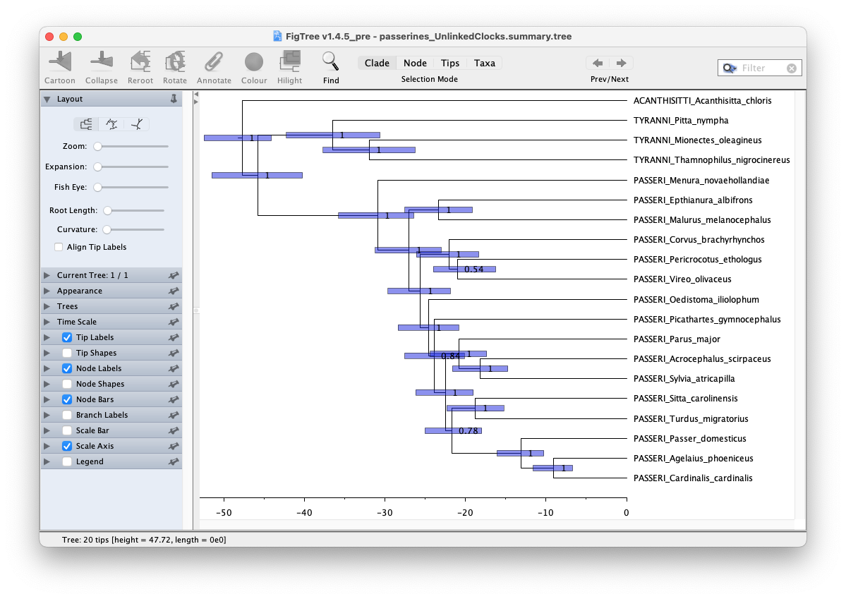Click the Cartoon toolbar icon
Screen dimensions: 846x599
click(x=60, y=61)
